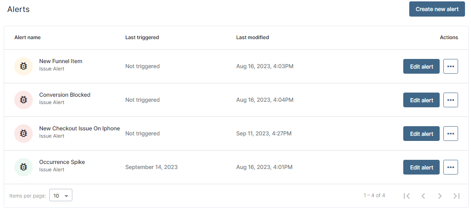Create a new alert
Screen dimensions: 471x210
tap(437, 9)
